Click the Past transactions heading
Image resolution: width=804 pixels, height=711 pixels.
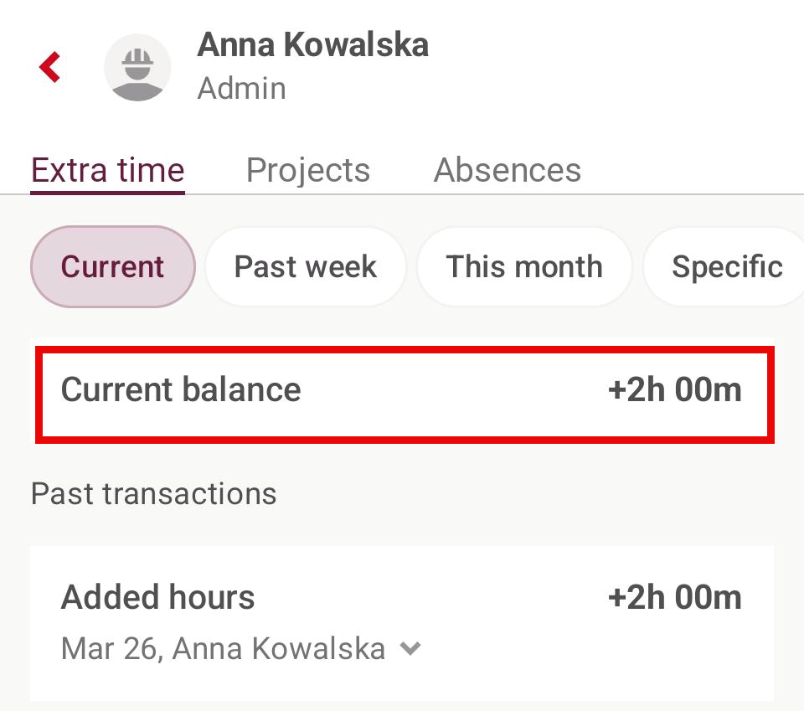coord(153,494)
